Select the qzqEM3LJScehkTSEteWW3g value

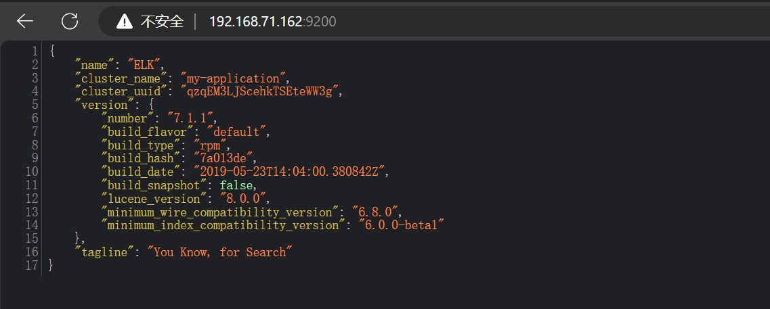click(260, 91)
